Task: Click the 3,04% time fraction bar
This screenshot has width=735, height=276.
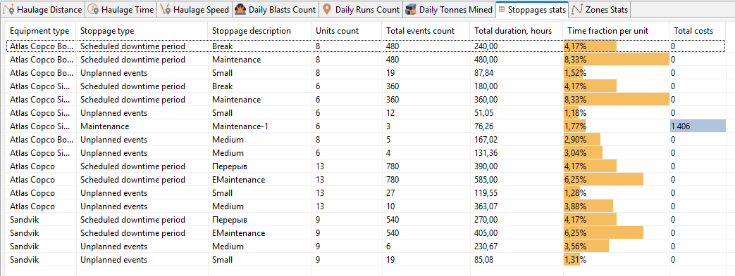Action: point(583,152)
